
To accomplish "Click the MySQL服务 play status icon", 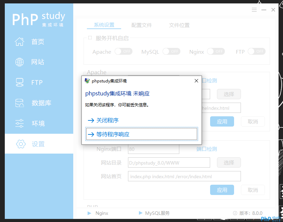I will 141,213.
